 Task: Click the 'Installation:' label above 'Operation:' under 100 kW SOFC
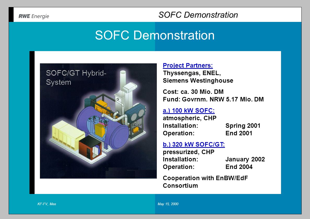(x=180, y=126)
